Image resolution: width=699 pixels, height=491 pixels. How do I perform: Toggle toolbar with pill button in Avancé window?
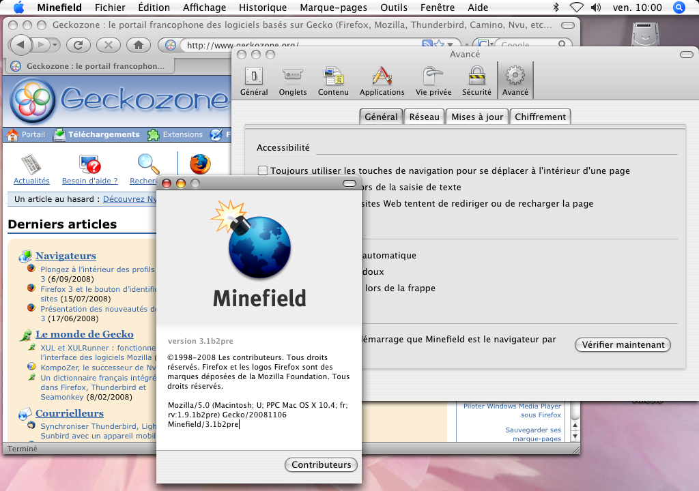687,55
